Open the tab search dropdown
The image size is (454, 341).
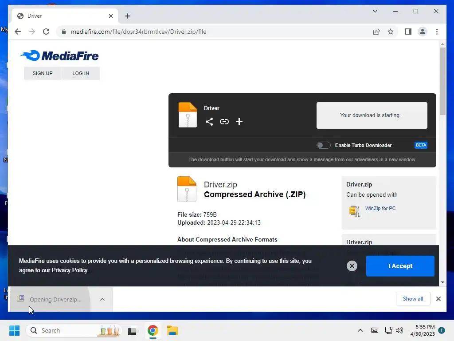(375, 11)
